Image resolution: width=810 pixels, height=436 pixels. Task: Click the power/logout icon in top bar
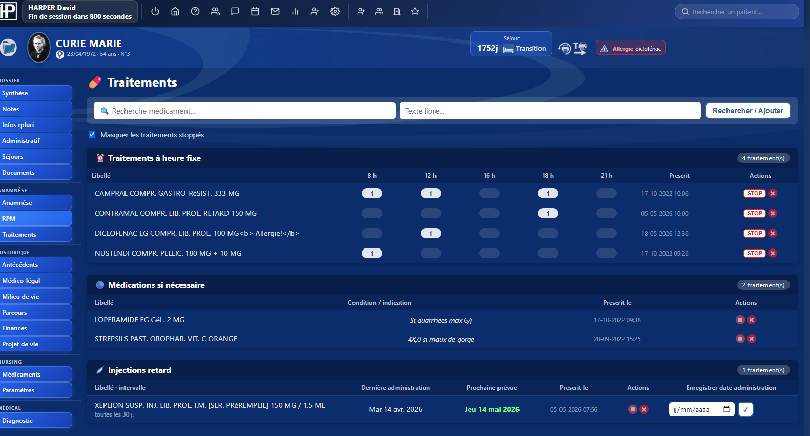tap(155, 11)
